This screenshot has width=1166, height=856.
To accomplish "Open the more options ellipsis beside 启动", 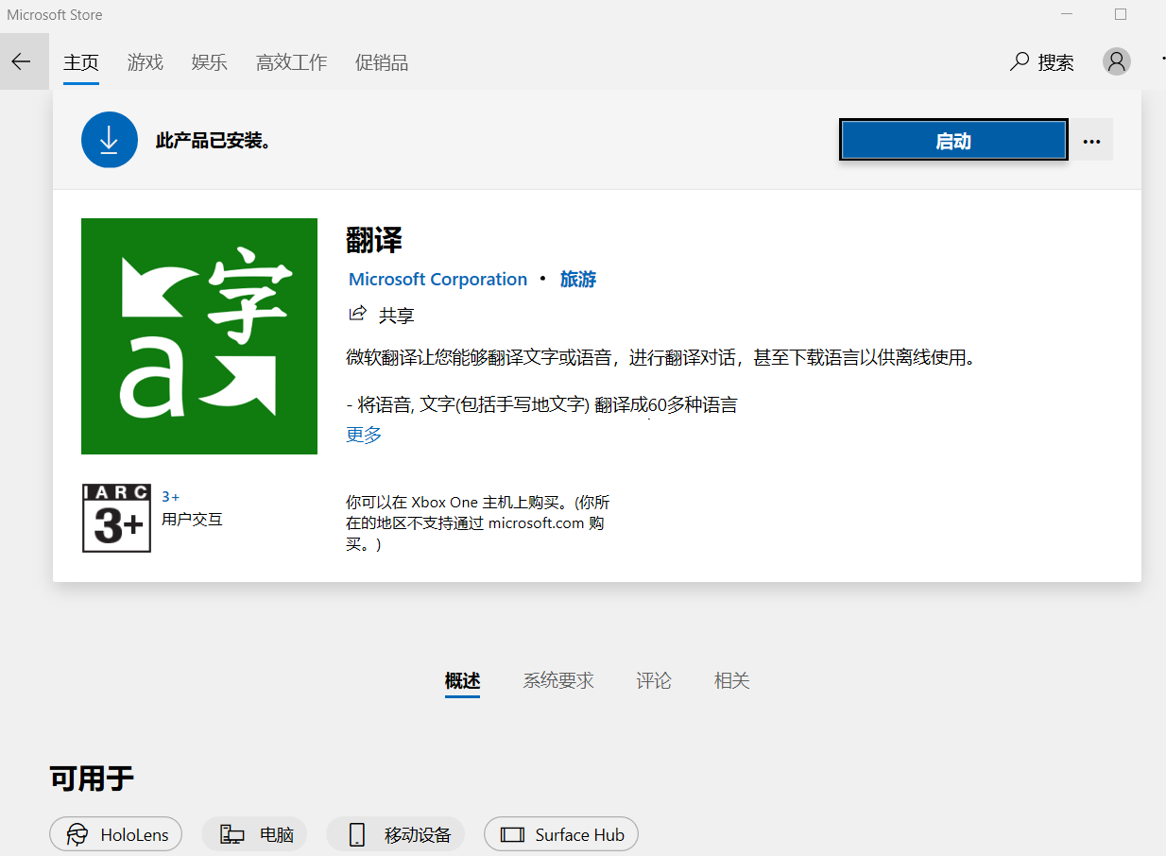I will pos(1092,141).
